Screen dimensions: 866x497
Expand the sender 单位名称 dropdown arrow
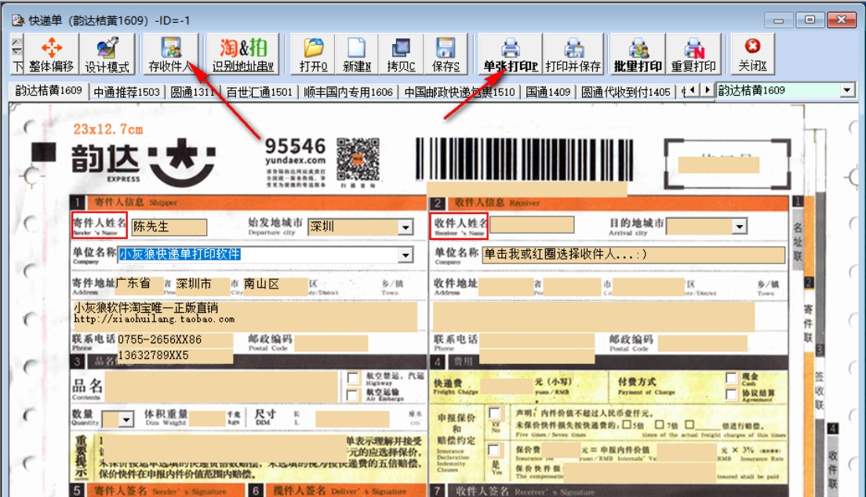(406, 255)
